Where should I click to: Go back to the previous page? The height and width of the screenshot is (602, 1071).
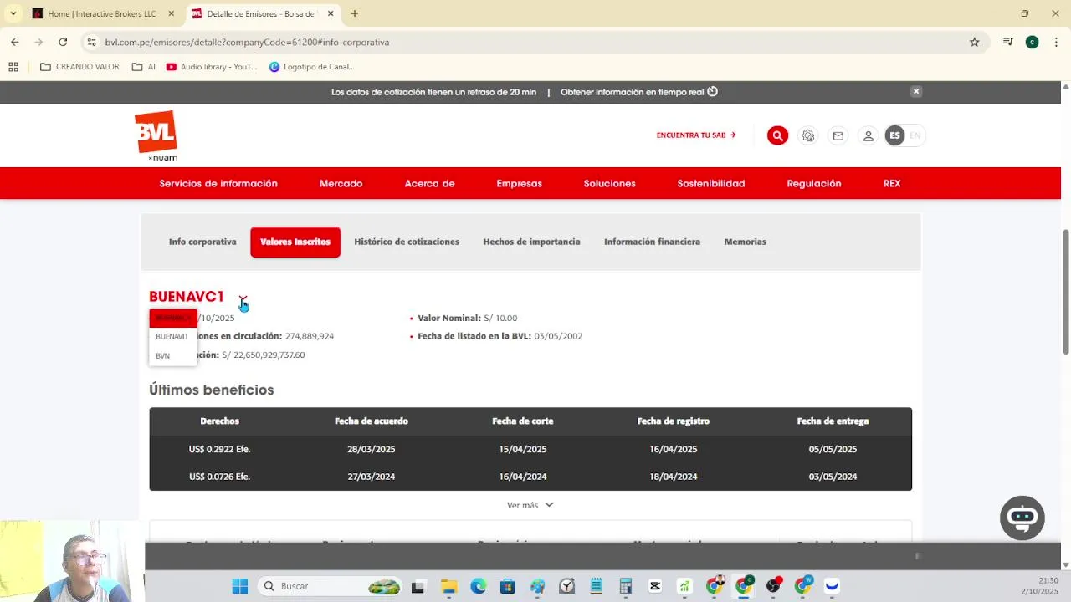pyautogui.click(x=15, y=42)
